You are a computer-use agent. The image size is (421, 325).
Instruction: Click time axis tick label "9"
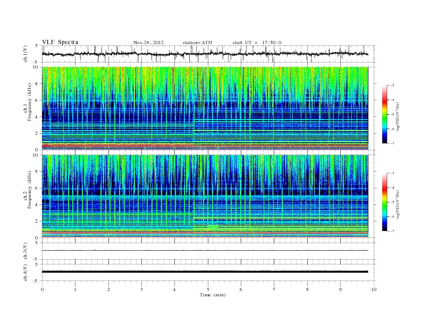coord(340,289)
